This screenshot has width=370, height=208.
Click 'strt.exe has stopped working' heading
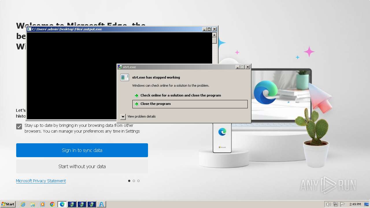pos(156,77)
